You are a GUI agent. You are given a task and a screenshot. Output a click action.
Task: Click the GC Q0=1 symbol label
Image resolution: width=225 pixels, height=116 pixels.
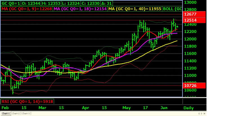tap(11, 4)
